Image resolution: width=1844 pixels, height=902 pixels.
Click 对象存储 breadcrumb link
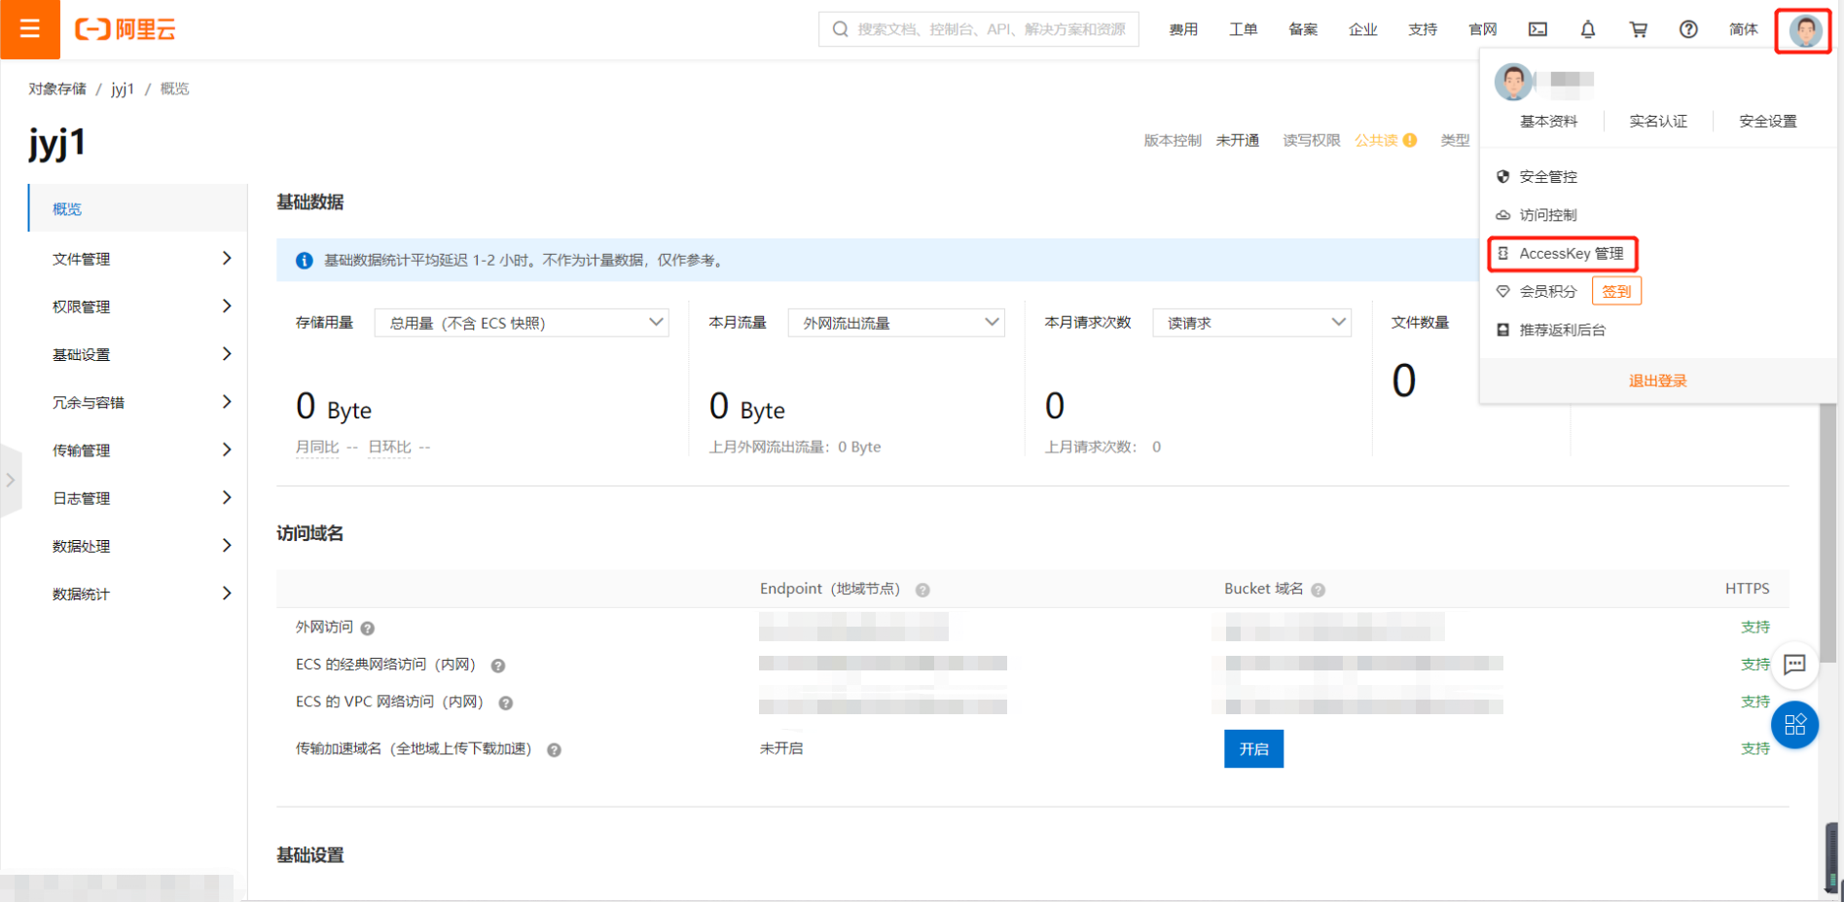[56, 89]
